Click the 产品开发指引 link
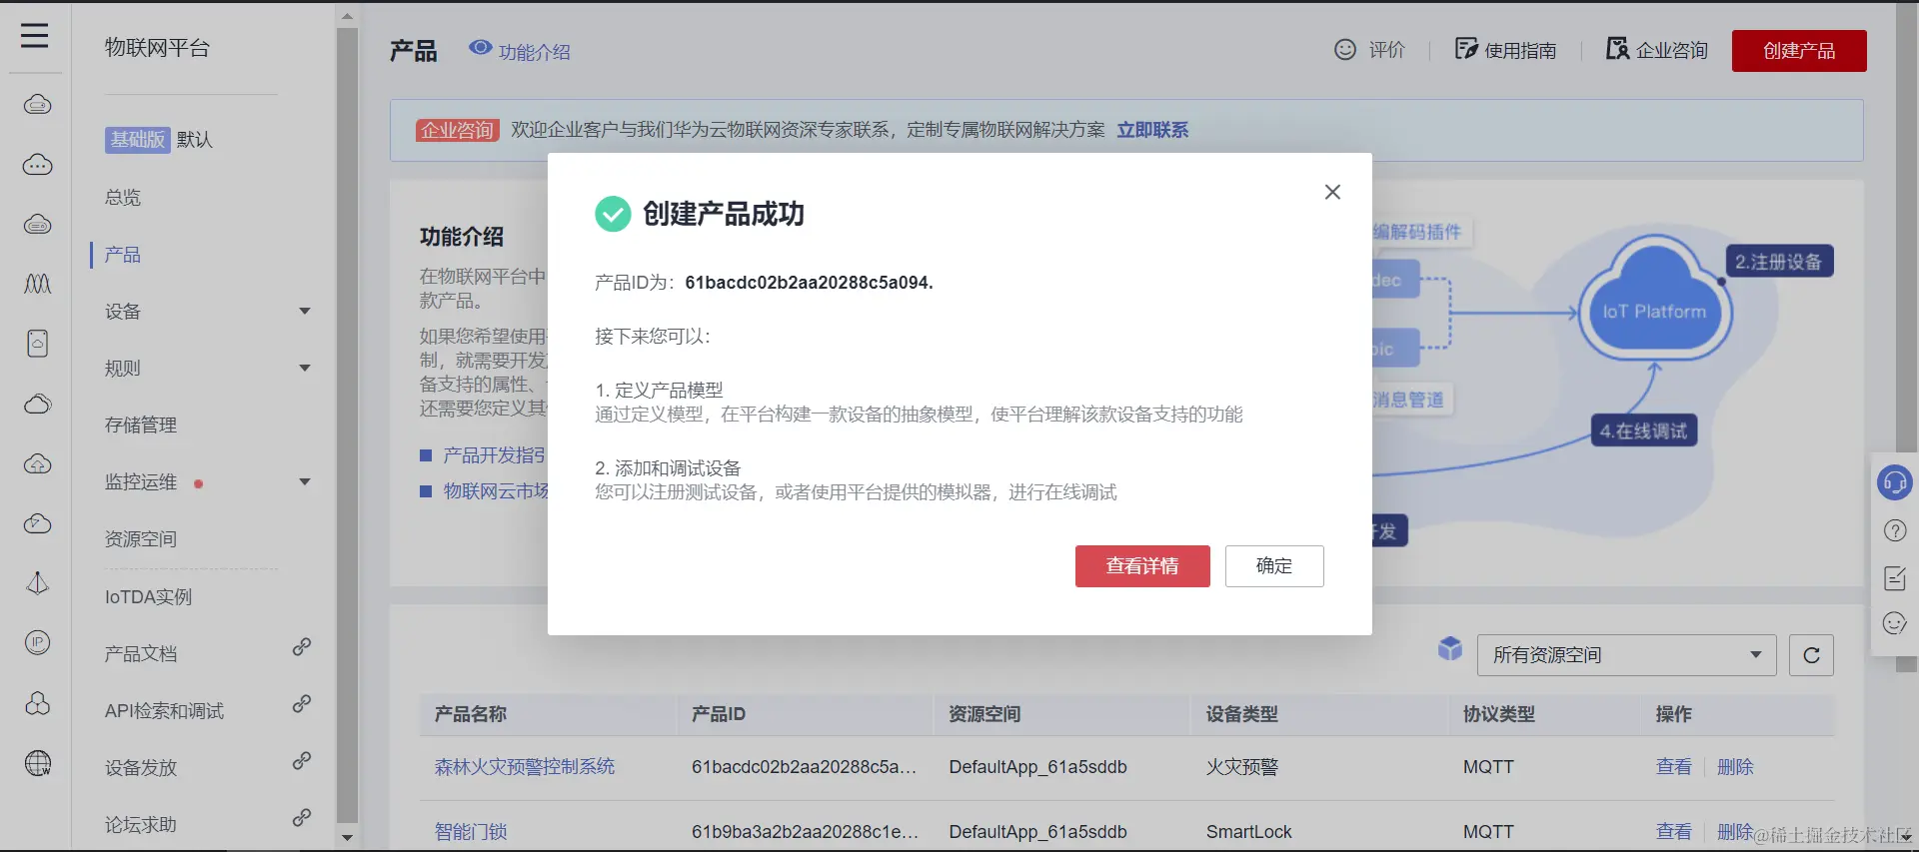 click(x=495, y=455)
